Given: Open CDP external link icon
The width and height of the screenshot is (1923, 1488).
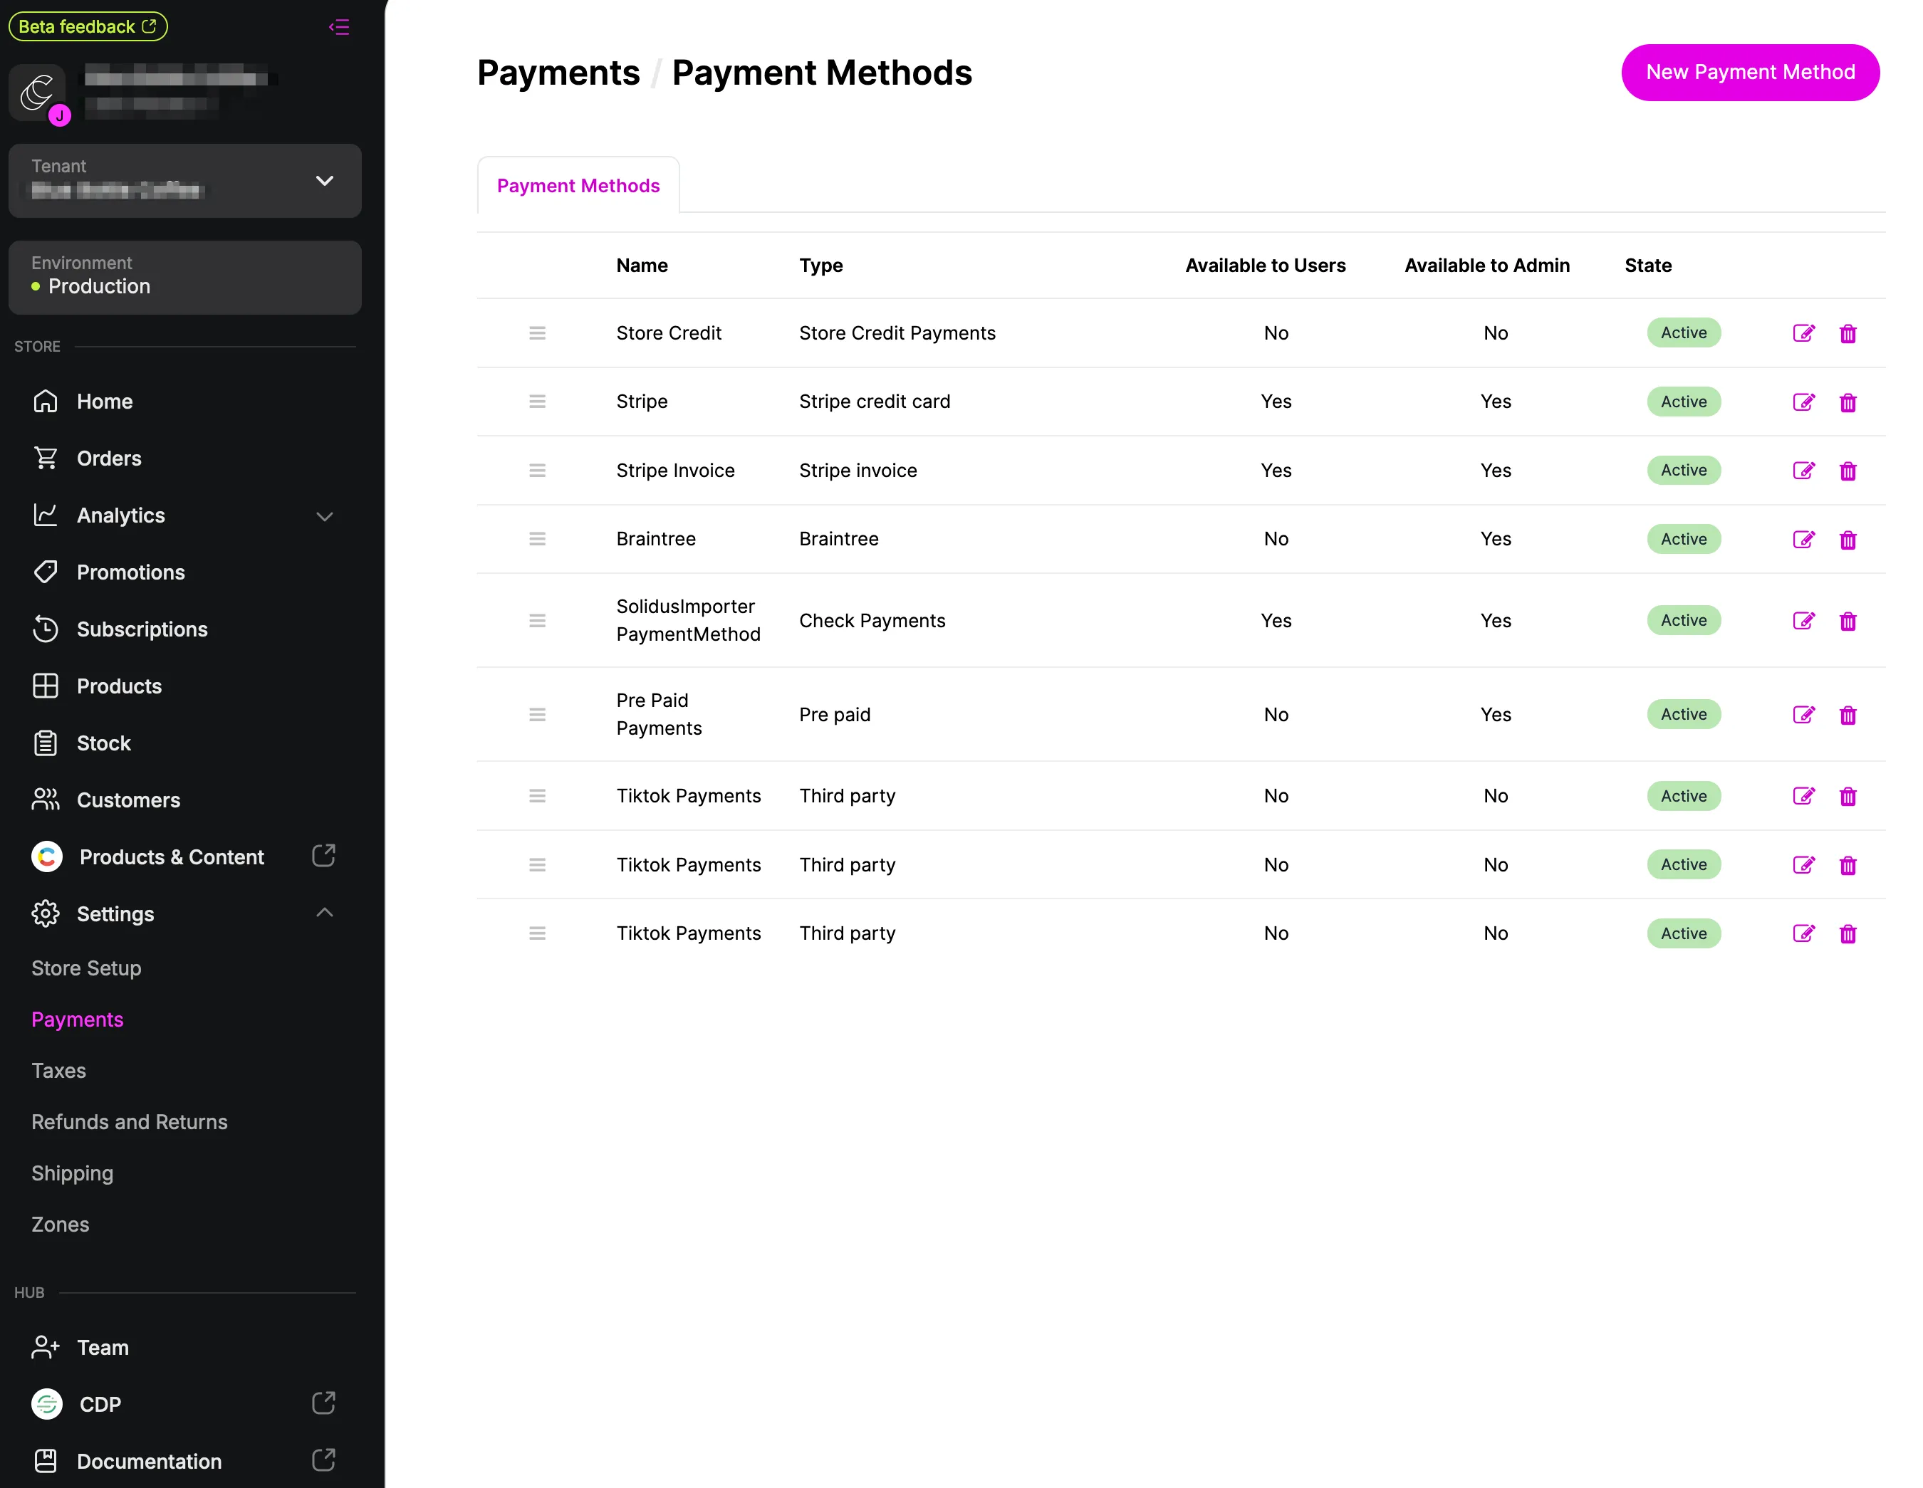Looking at the screenshot, I should (323, 1403).
